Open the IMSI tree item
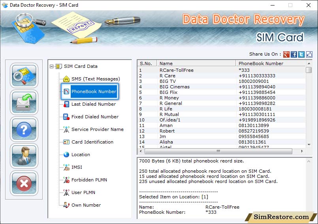 (x=77, y=167)
